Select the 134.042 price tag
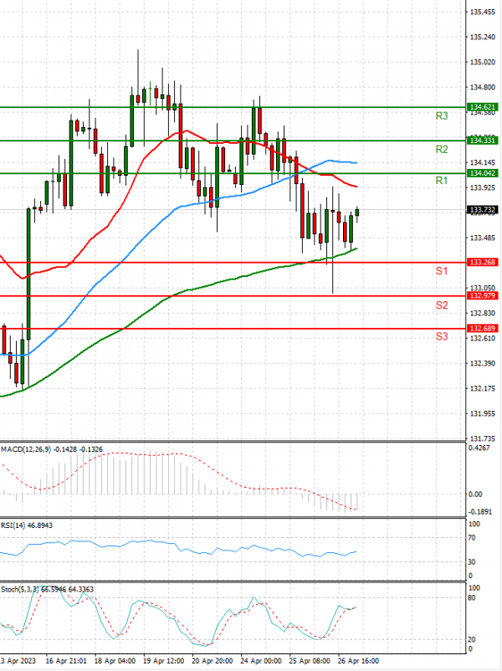The width and height of the screenshot is (502, 671). [481, 172]
